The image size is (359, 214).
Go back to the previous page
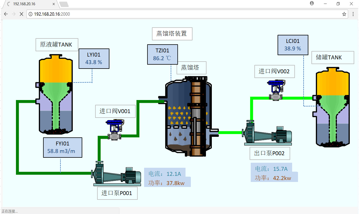pyautogui.click(x=6, y=14)
